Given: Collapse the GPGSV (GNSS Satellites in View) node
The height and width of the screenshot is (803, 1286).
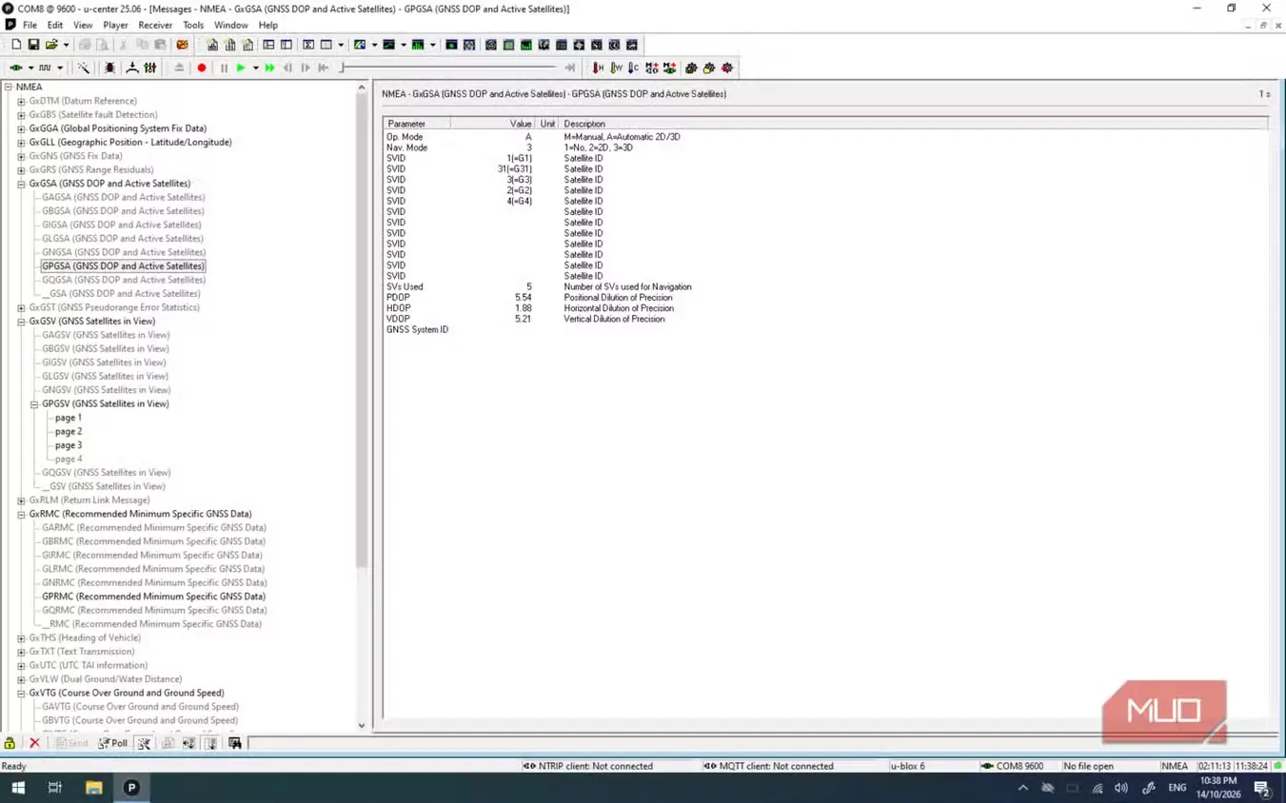Looking at the screenshot, I should click(34, 404).
